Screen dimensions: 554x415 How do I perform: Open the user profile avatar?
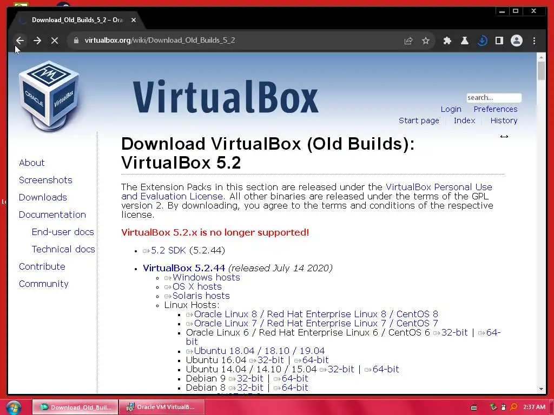(x=517, y=41)
